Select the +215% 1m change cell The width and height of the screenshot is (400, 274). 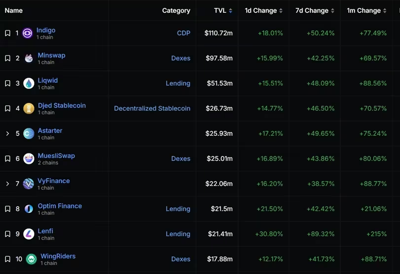pyautogui.click(x=376, y=234)
